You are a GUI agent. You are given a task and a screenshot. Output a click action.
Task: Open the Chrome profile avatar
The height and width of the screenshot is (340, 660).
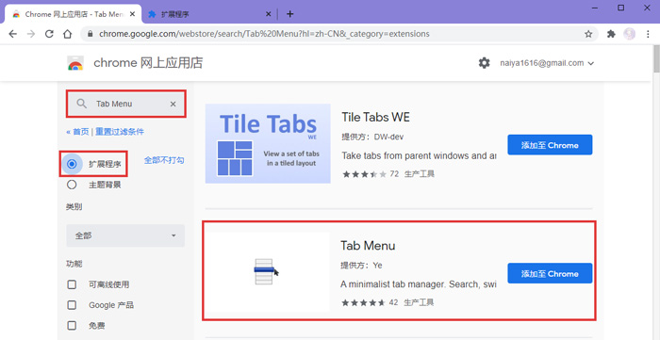point(630,34)
